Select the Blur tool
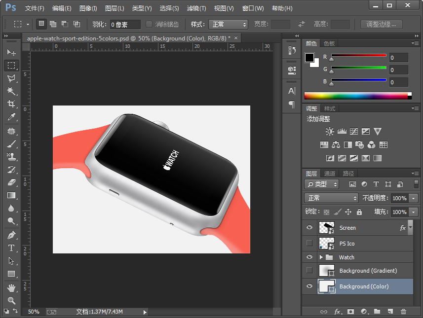Image resolution: width=423 pixels, height=318 pixels. 11,209
